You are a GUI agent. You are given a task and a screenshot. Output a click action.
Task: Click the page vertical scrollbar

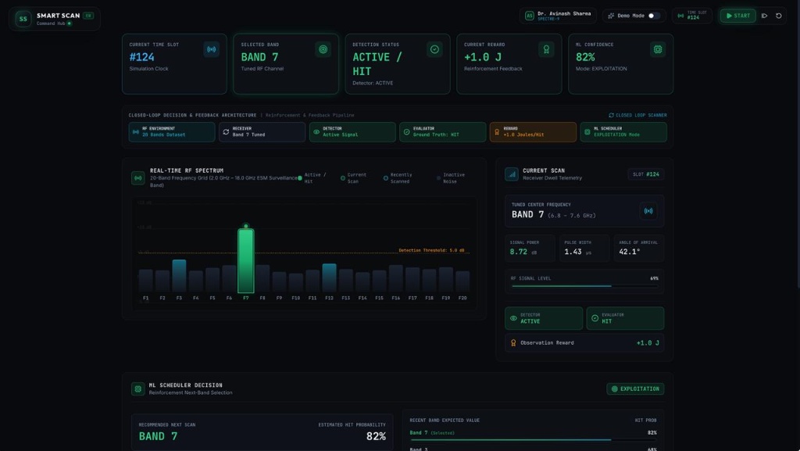pos(798,143)
